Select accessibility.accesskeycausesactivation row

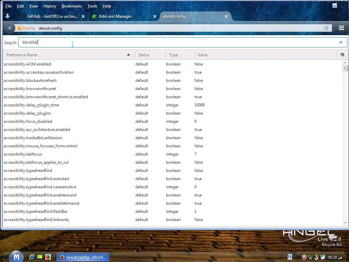pos(173,72)
